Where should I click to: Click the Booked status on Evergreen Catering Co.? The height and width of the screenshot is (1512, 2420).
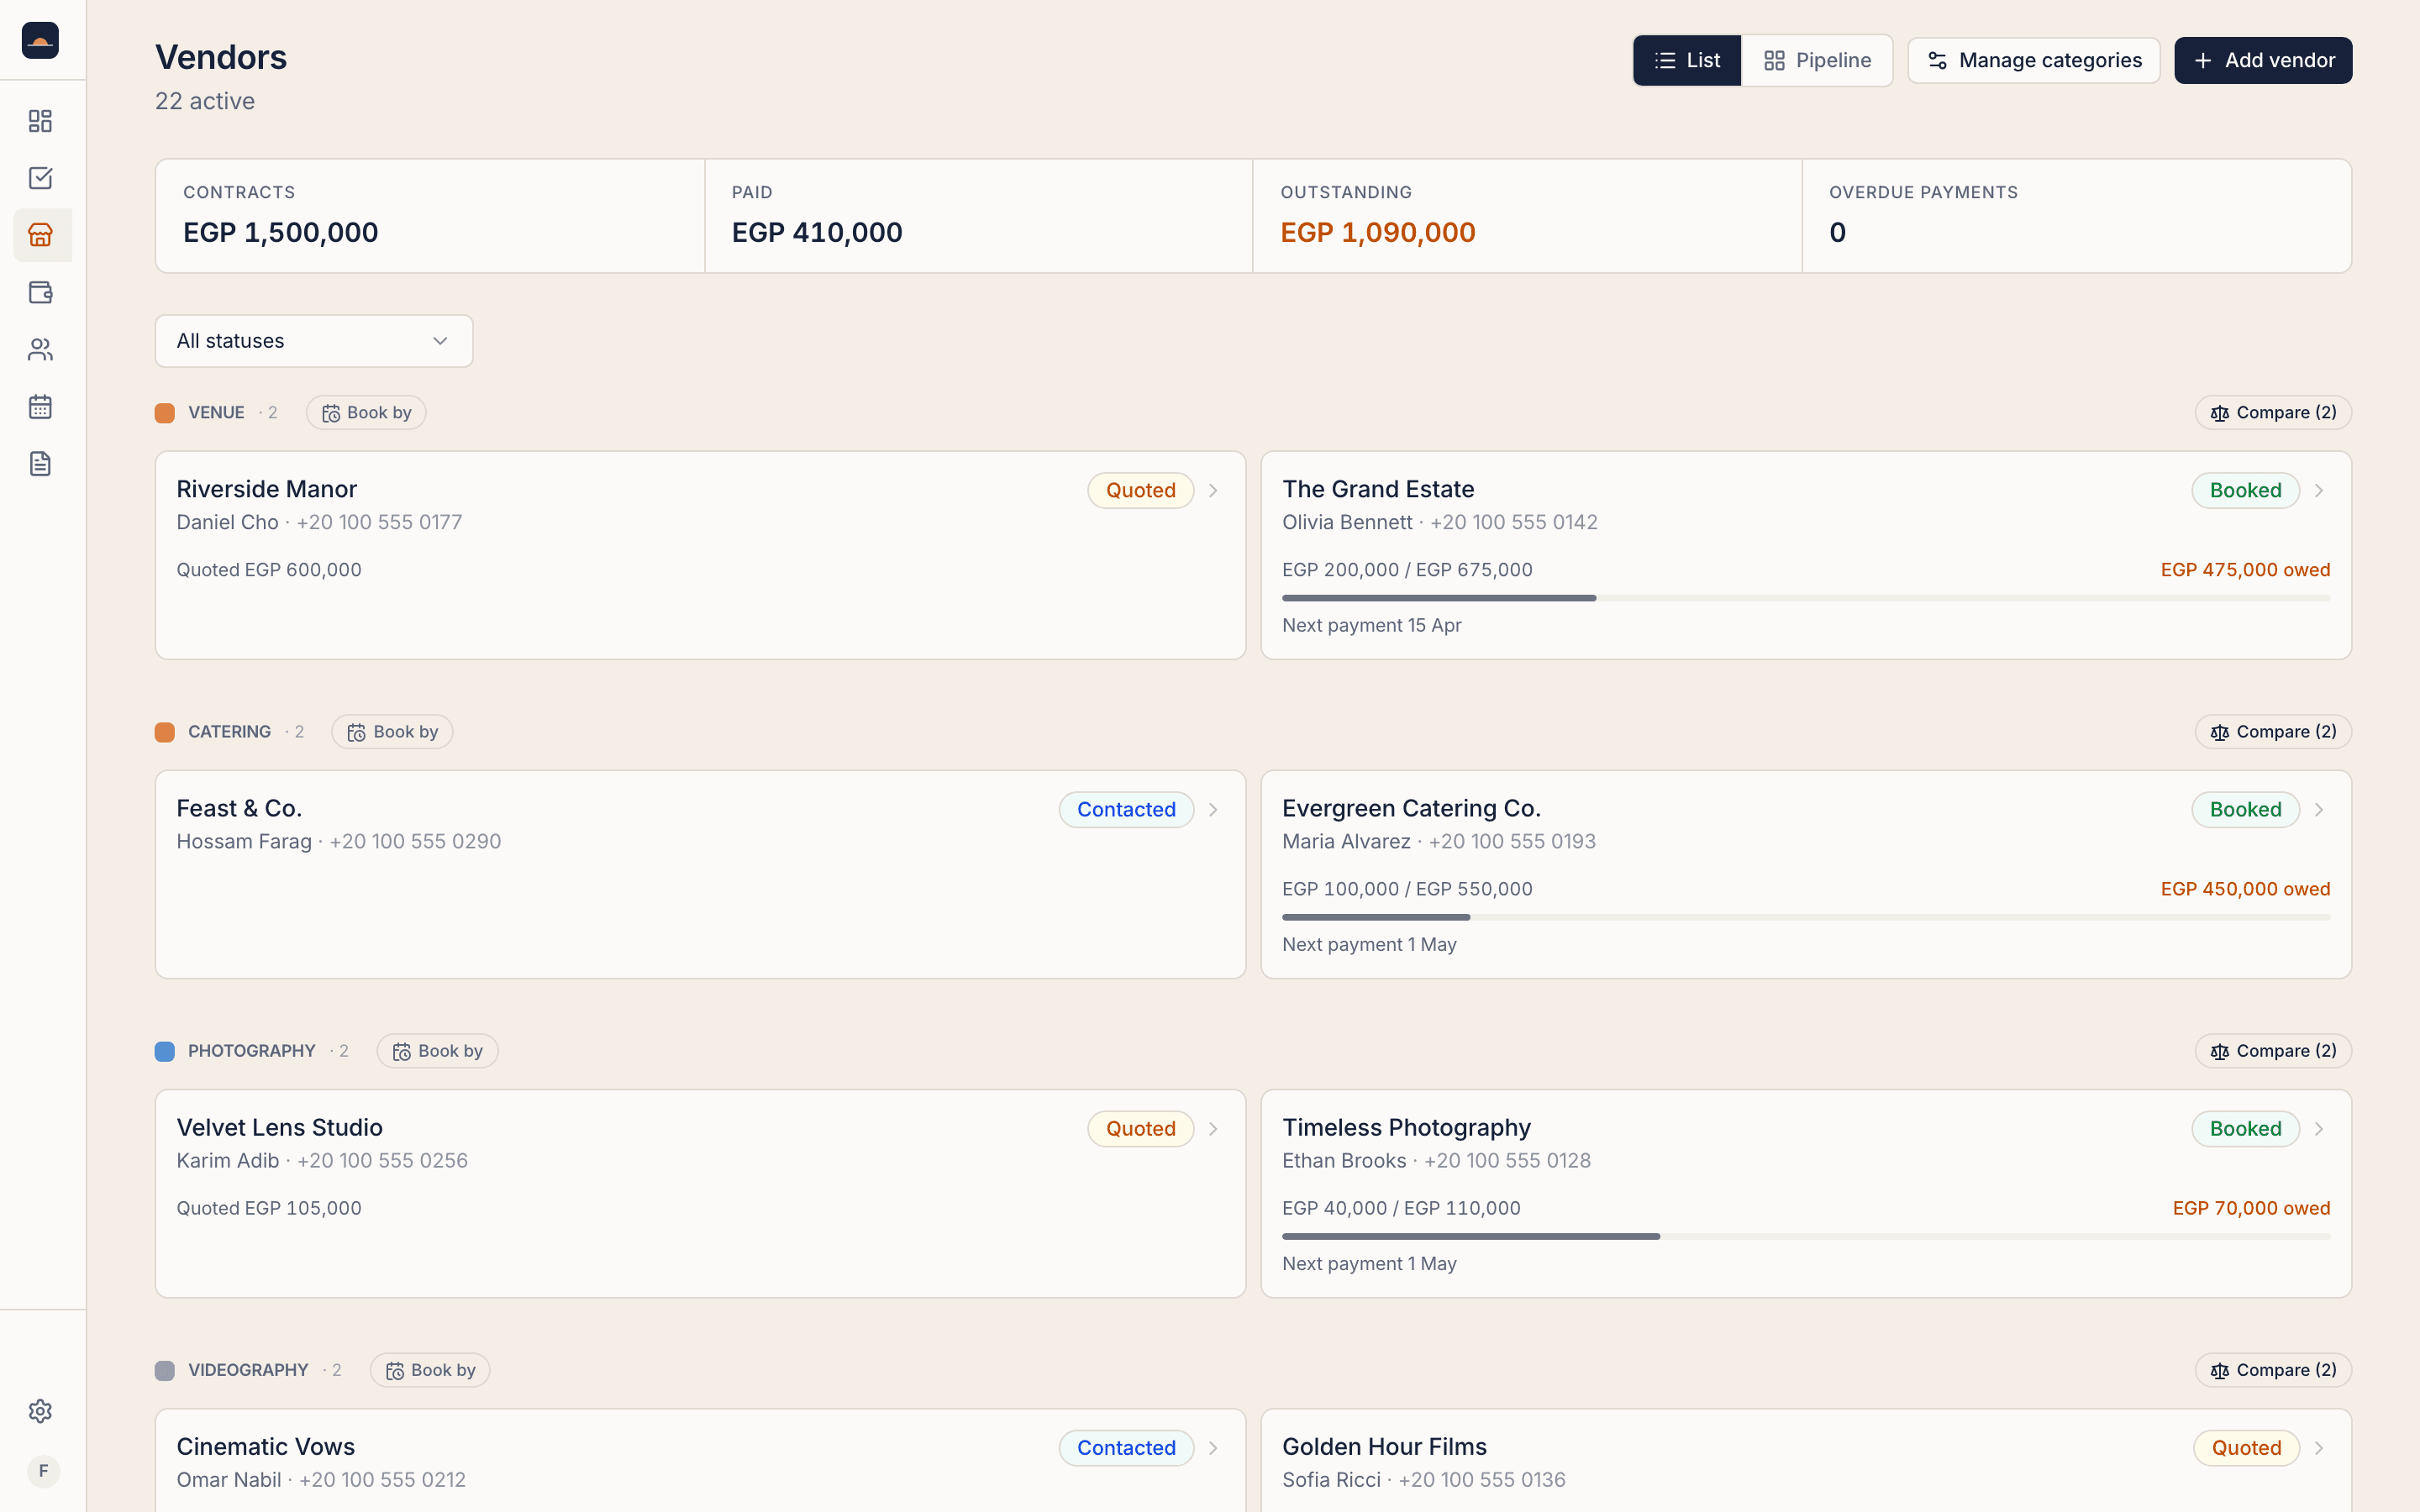click(2246, 809)
